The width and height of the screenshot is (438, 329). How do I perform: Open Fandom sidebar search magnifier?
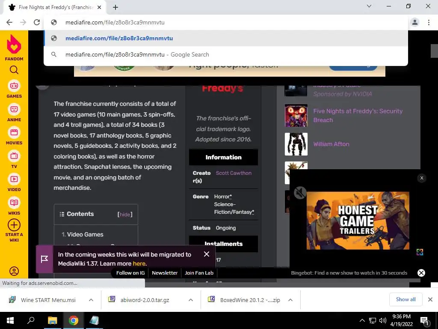pyautogui.click(x=14, y=70)
